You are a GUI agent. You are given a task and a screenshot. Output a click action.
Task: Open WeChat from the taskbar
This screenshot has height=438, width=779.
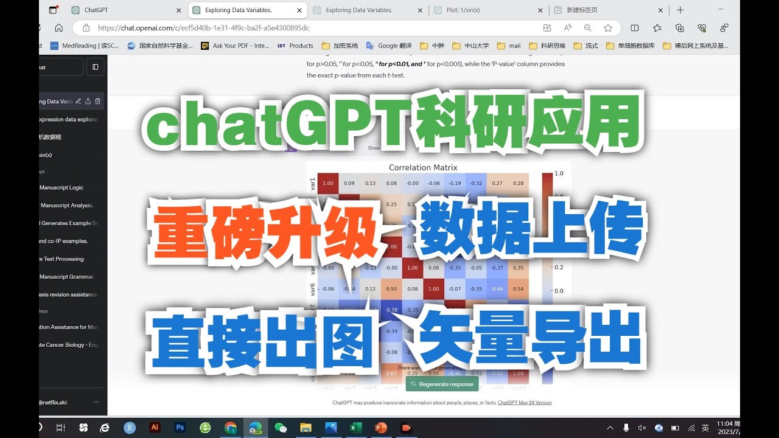(281, 428)
